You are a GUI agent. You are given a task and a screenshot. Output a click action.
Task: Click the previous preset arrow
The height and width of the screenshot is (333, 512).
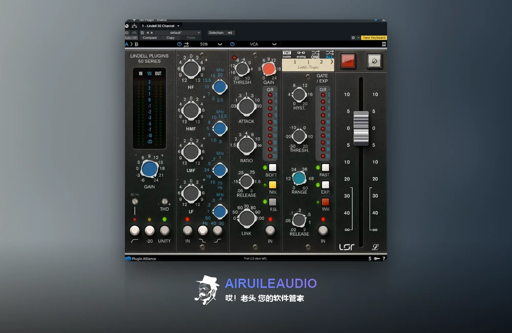[x=147, y=33]
